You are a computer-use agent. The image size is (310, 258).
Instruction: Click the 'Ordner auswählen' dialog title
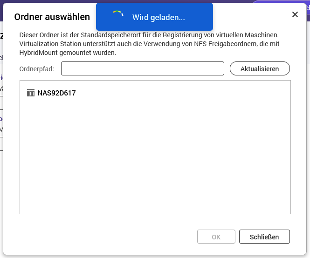click(52, 17)
